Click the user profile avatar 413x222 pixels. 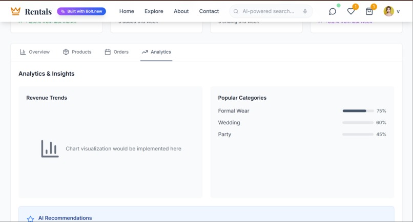[x=388, y=11]
